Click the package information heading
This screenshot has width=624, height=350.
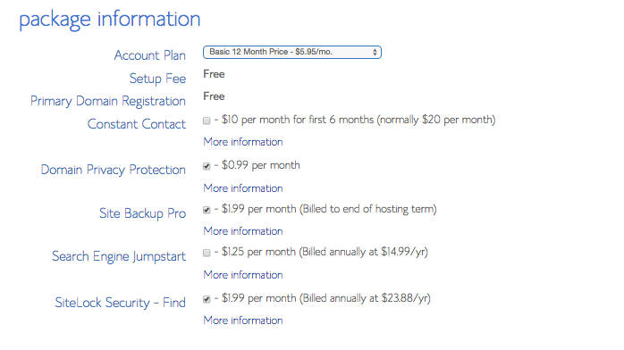click(x=110, y=20)
